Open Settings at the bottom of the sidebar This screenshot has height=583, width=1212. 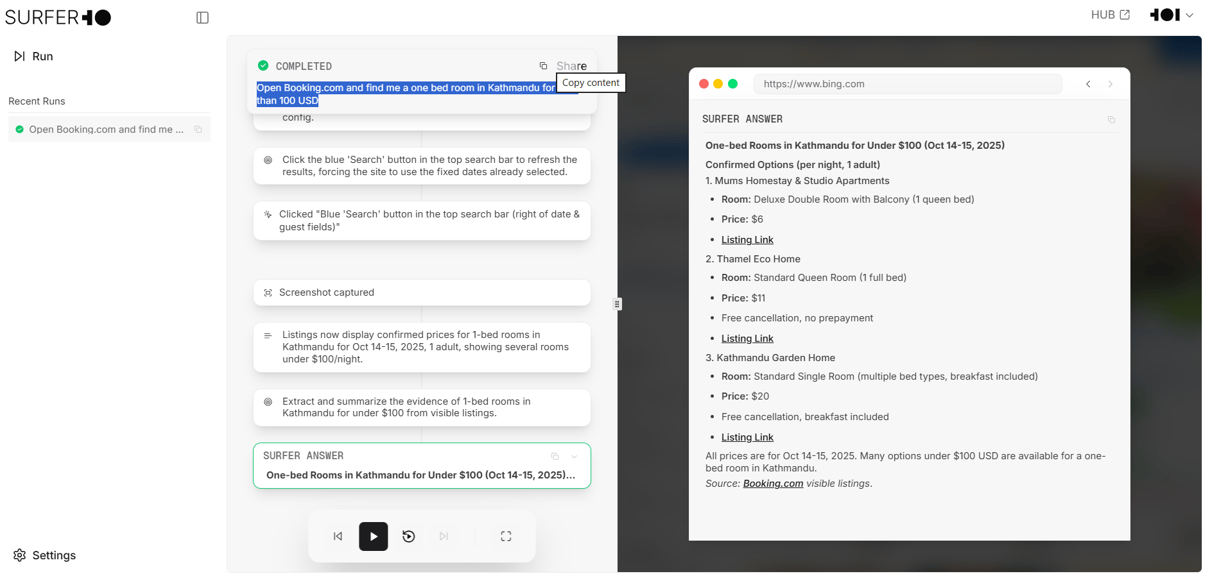pyautogui.click(x=45, y=555)
